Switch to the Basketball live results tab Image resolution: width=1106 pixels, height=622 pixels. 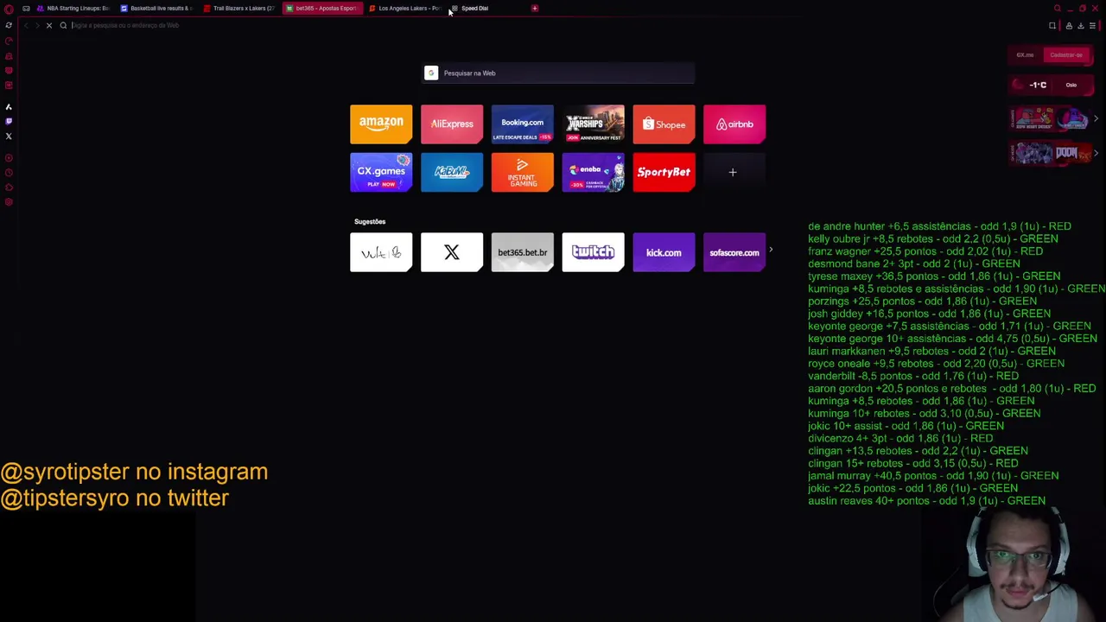pyautogui.click(x=157, y=9)
